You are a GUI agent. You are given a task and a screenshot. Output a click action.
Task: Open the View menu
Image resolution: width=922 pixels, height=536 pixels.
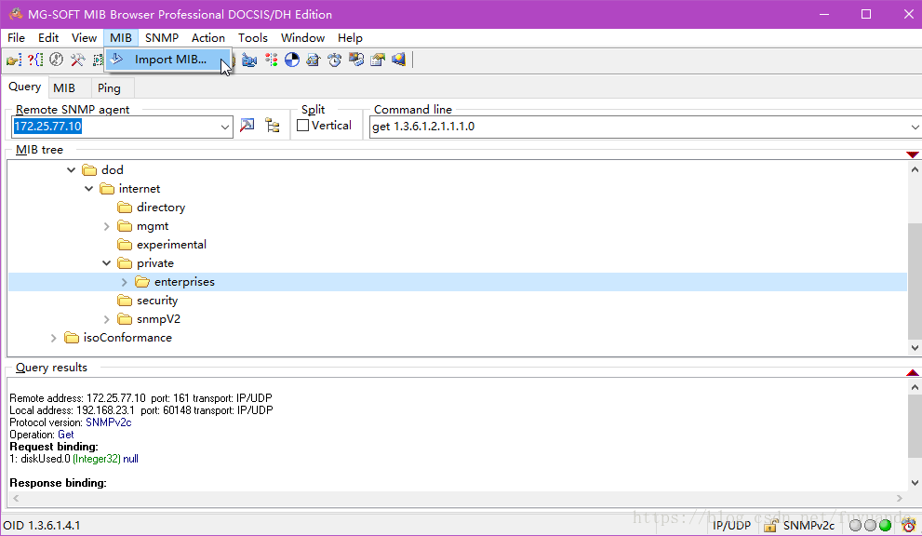(84, 37)
